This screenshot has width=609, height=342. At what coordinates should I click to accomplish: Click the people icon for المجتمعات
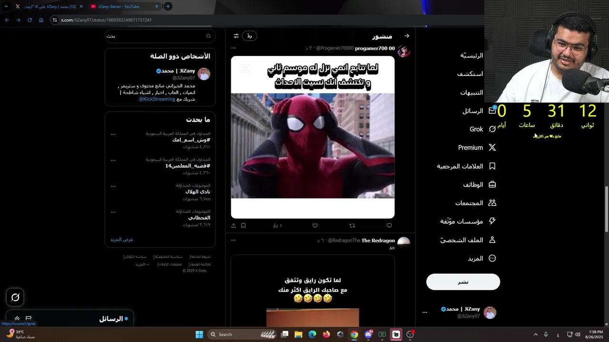[492, 203]
